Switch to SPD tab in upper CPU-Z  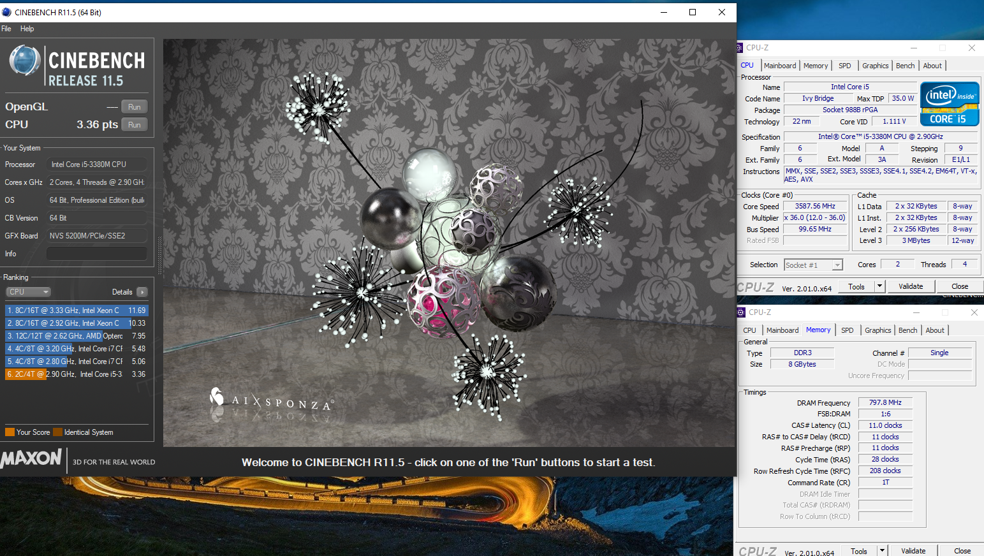(845, 66)
